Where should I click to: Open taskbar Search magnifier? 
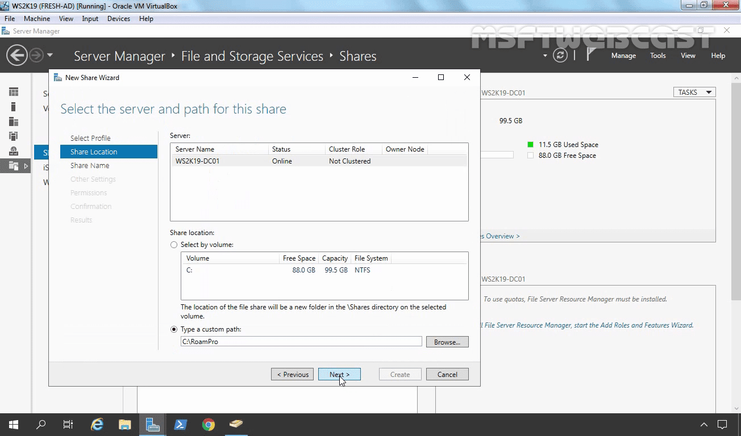41,424
